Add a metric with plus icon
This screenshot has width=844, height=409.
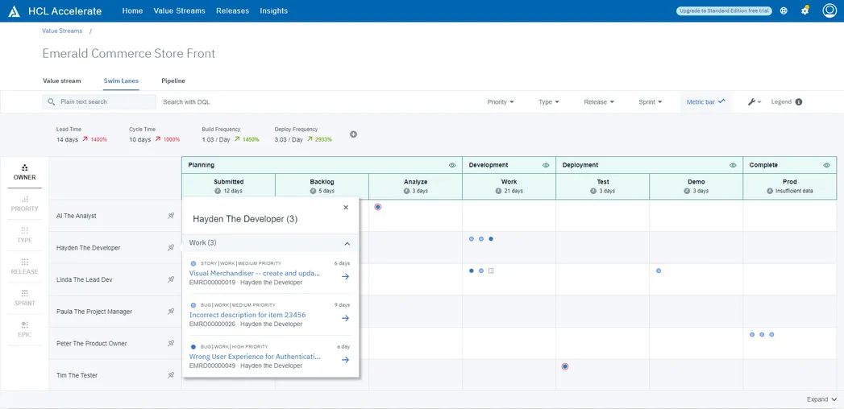pyautogui.click(x=353, y=134)
